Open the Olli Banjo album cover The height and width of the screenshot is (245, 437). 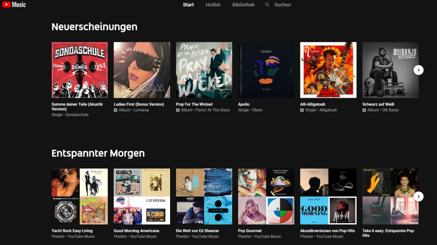tap(390, 70)
